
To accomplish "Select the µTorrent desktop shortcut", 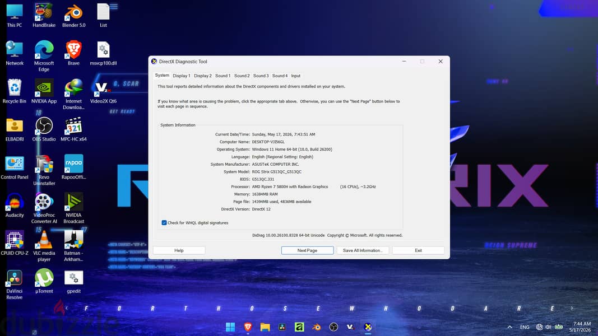I will tap(44, 281).
